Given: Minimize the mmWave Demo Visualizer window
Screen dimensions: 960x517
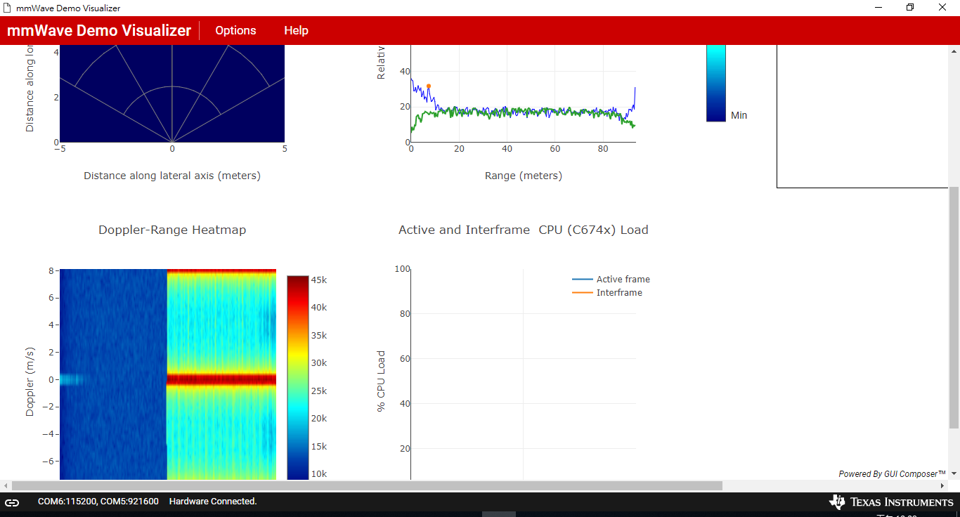Looking at the screenshot, I should [x=878, y=8].
